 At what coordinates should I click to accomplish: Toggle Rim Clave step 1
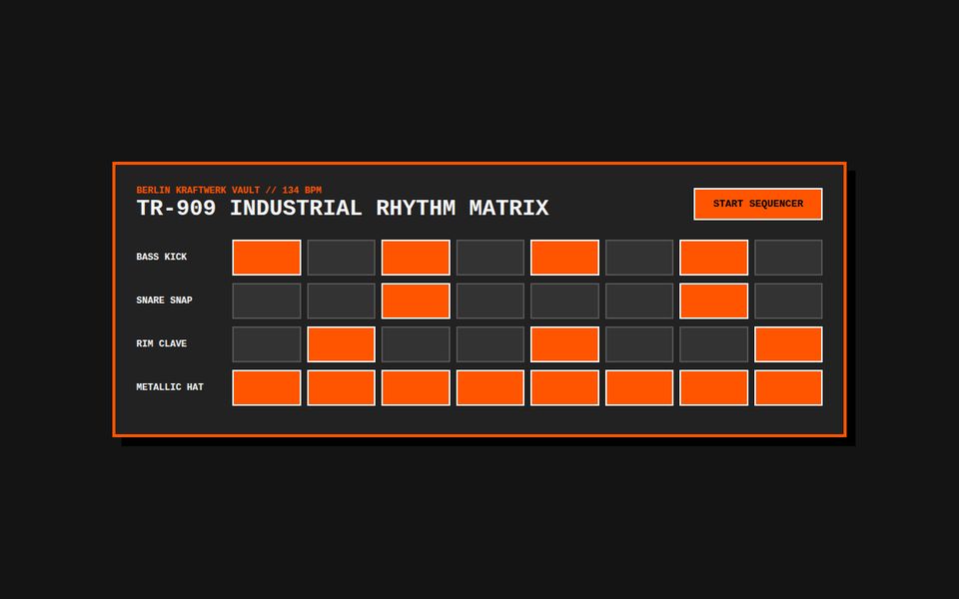pyautogui.click(x=267, y=344)
